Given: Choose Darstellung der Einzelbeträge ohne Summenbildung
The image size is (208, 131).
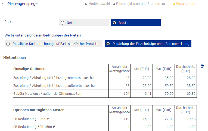Looking at the screenshot, I should pyautogui.click(x=108, y=44).
